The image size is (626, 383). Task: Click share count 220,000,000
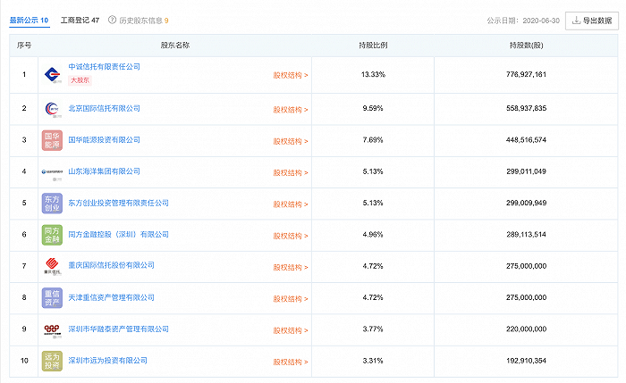tap(526, 329)
